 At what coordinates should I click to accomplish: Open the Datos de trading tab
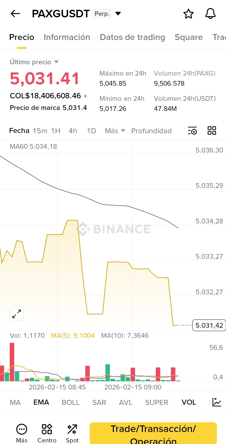point(132,37)
